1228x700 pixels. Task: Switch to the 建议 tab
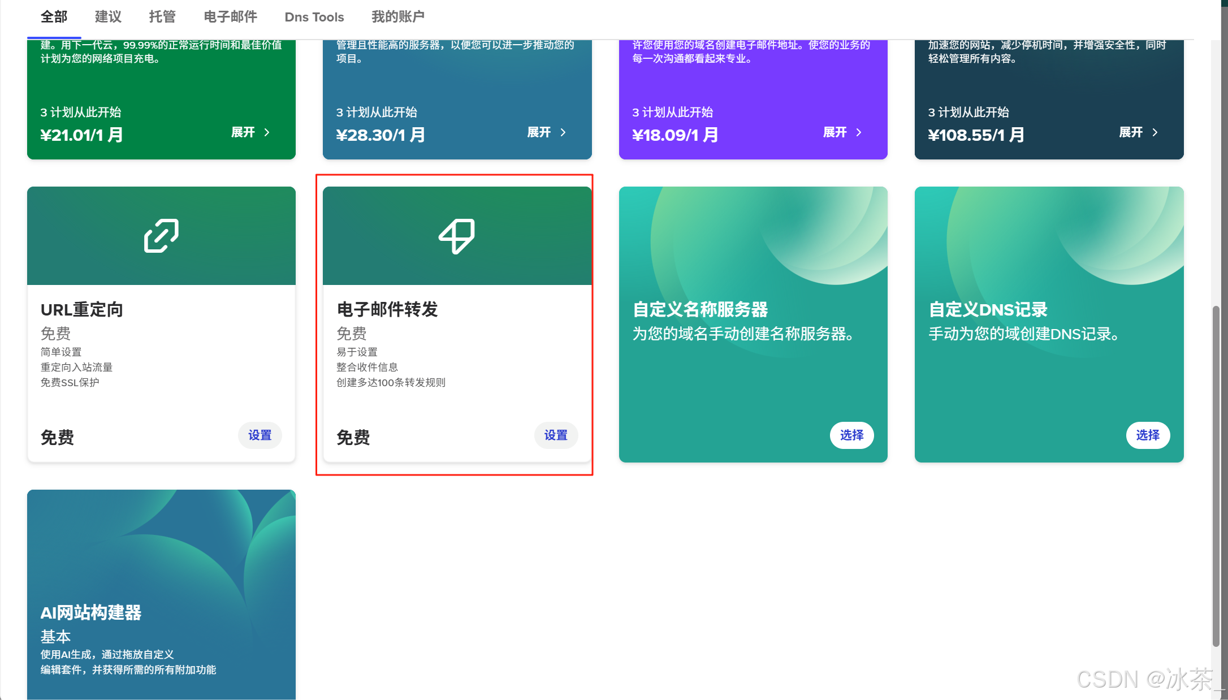pos(108,17)
